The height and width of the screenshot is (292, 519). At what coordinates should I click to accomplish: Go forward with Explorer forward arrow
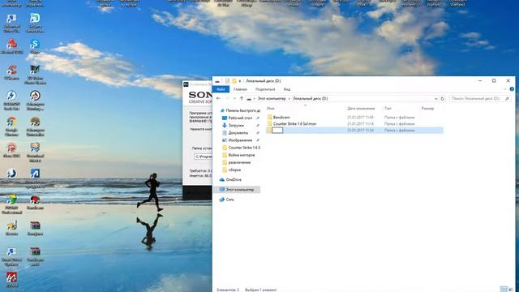[227, 98]
